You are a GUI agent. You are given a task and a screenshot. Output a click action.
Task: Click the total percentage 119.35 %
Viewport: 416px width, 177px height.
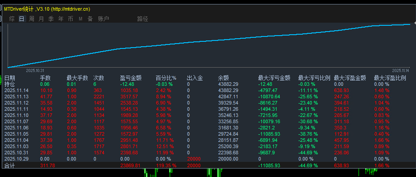166,165
